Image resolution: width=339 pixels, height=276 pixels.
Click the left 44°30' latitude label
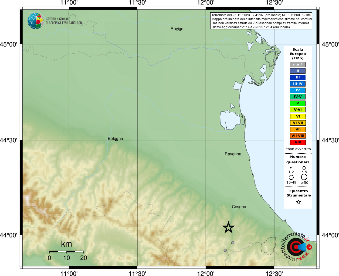8,140
